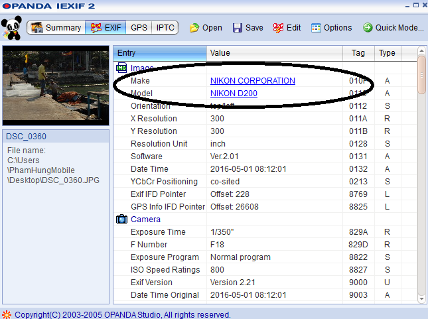Maximize the Opanda IExif window
Image resolution: width=428 pixels, height=319 pixels.
click(416, 5)
